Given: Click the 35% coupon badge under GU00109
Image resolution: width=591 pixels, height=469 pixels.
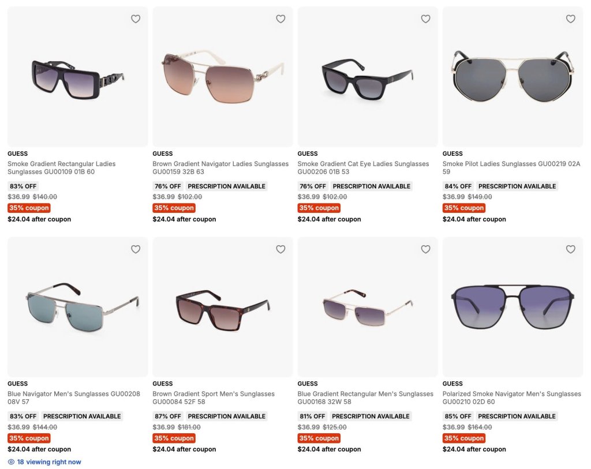Looking at the screenshot, I should coord(29,208).
